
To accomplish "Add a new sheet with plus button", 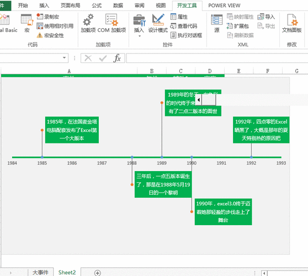I will click(x=98, y=273).
